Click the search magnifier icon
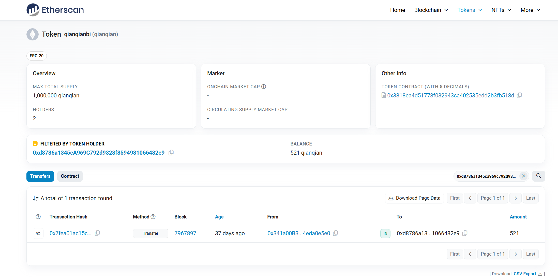This screenshot has height=279, width=558. coord(538,176)
